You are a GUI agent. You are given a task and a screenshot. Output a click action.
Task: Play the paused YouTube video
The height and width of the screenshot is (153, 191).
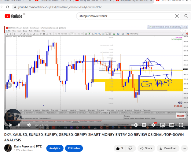(11, 125)
